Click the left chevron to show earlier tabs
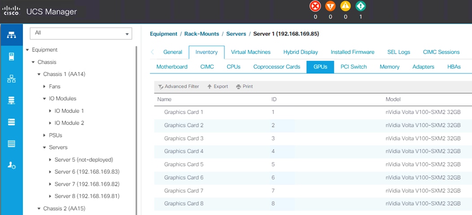Viewport: 472px width, 215px height. pos(152,52)
